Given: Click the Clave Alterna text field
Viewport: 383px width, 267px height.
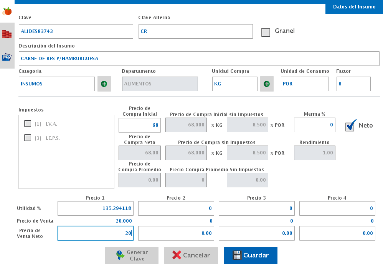Looking at the screenshot, I should click(195, 31).
